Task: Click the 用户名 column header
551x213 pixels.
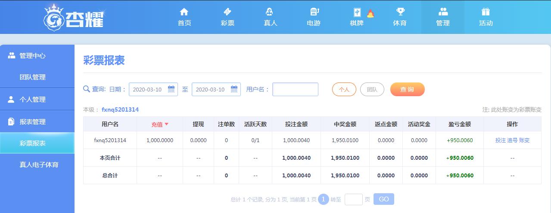Action: coord(110,124)
